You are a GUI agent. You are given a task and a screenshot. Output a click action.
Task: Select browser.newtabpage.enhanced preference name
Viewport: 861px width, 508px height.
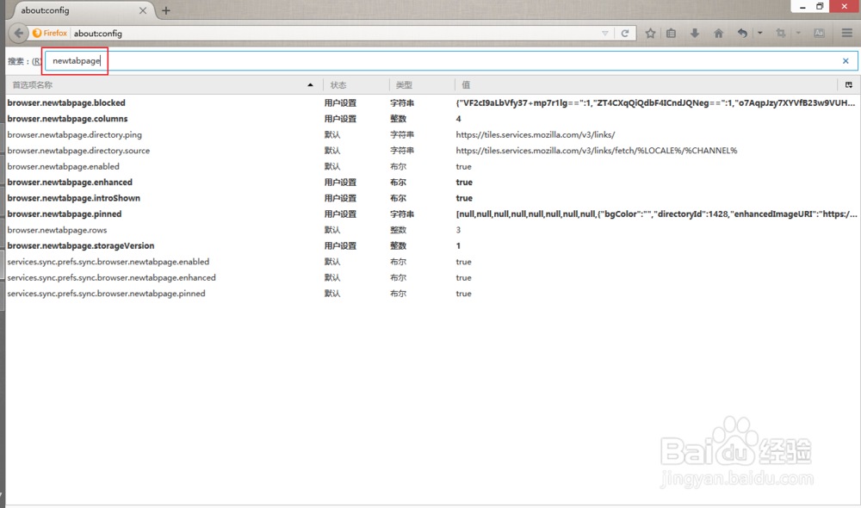pos(70,183)
